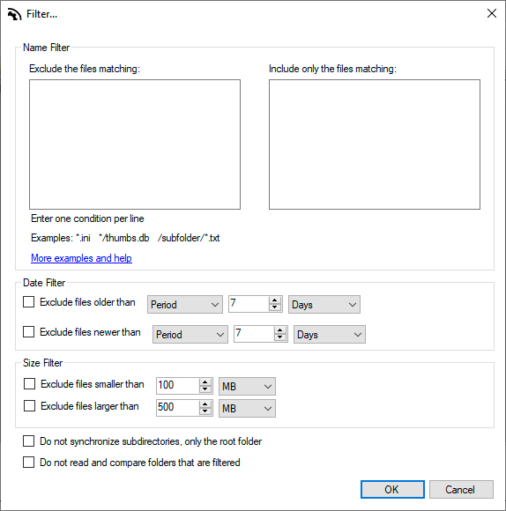506x511 pixels.
Task: Dismiss the dialog with Cancel button
Action: coord(461,489)
